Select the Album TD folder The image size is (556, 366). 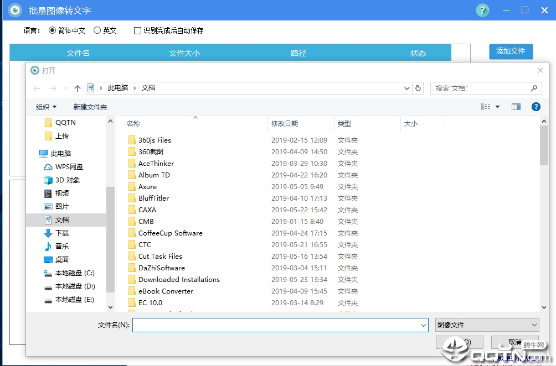pyautogui.click(x=154, y=175)
